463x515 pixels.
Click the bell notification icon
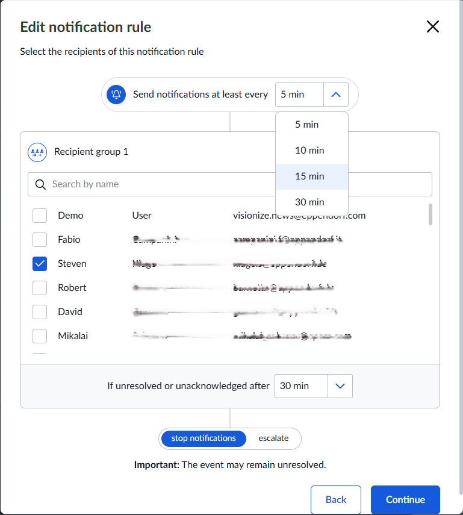[x=116, y=95]
